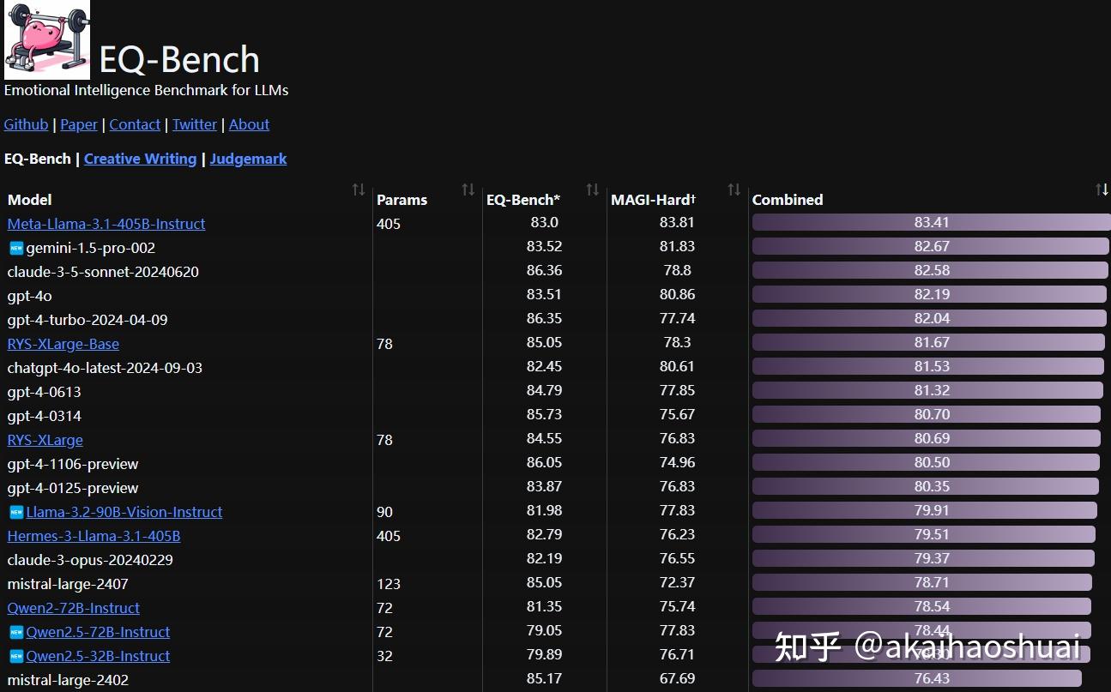Open the Llama-3.2-90B-Vision-Instruct model link
Image resolution: width=1111 pixels, height=692 pixels.
(124, 512)
